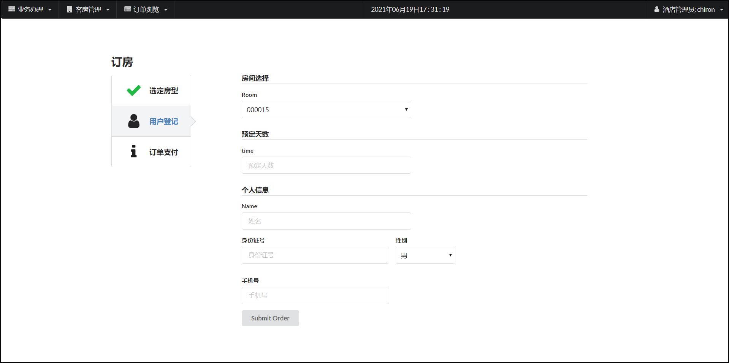729x363 pixels.
Task: Go to the 订单支付 step
Action: pos(151,152)
